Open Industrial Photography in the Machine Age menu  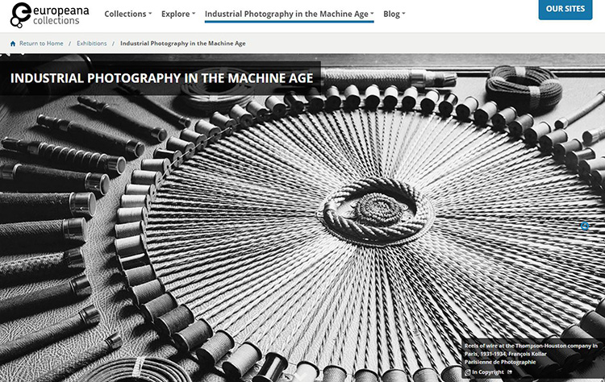[289, 14]
